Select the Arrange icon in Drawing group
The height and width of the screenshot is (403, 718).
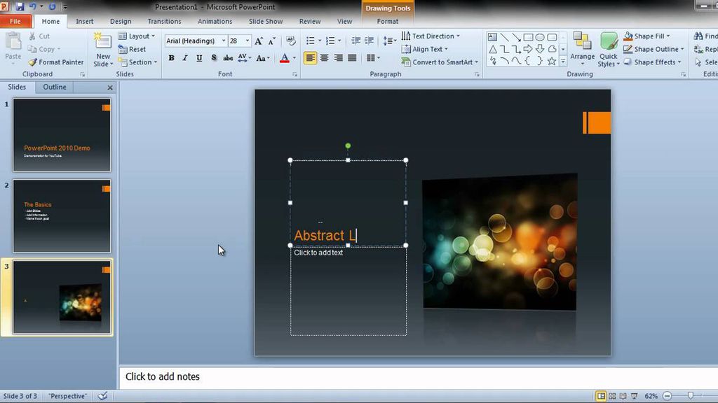point(582,49)
